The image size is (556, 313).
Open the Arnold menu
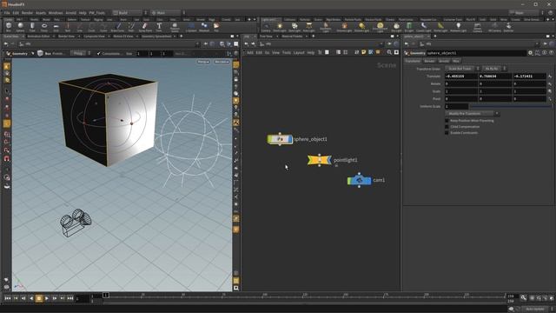coord(71,13)
